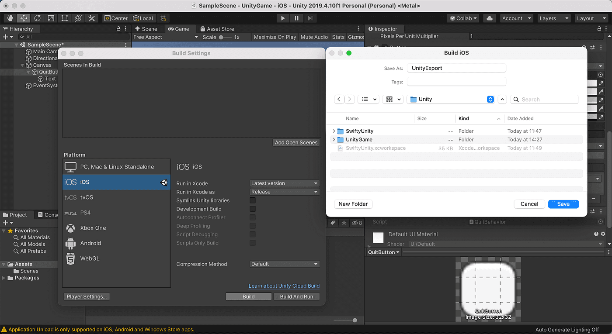
Task: Enable Symlink Unity libraries checkbox
Action: (x=253, y=200)
